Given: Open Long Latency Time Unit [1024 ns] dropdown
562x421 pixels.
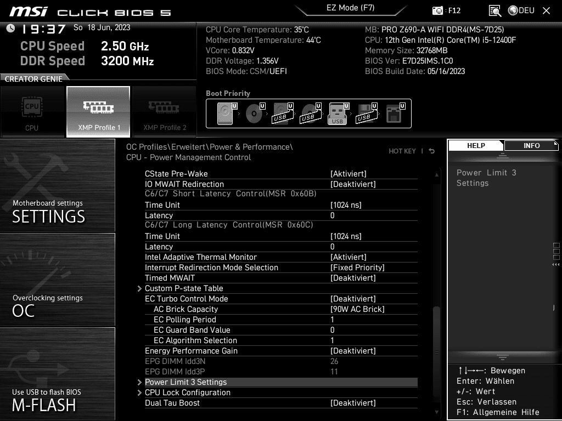Looking at the screenshot, I should 346,236.
